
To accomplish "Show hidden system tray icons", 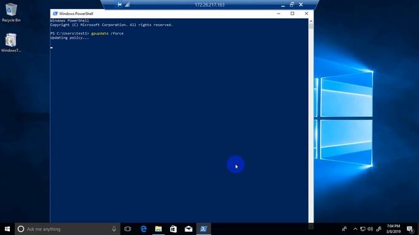I will [355, 229].
